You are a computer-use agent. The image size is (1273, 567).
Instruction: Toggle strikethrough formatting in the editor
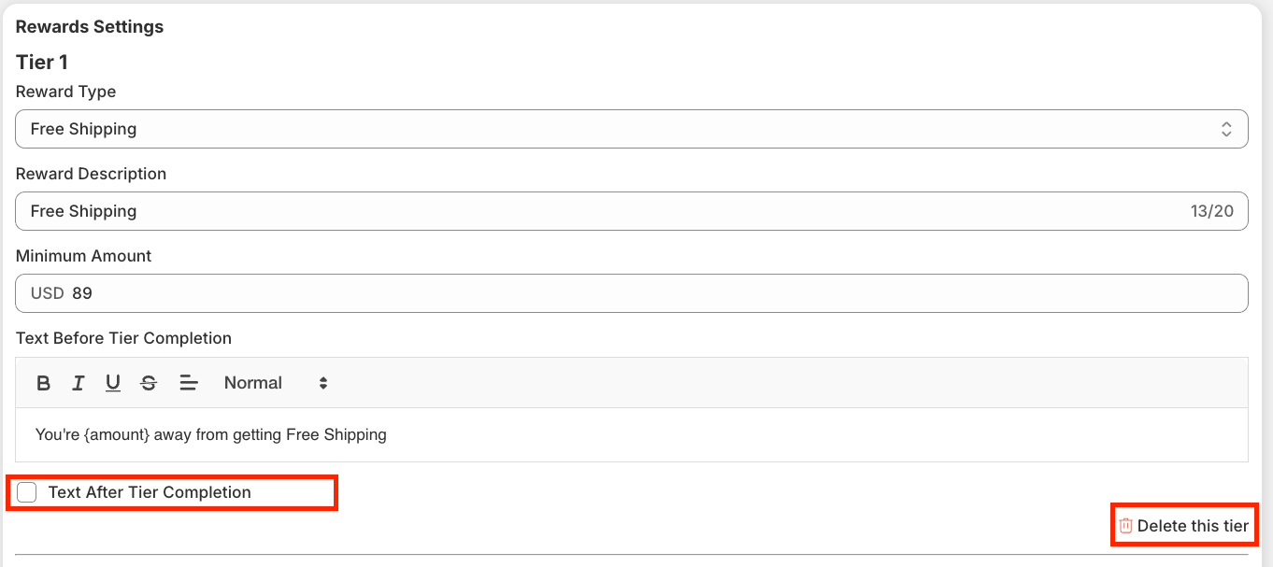point(149,383)
